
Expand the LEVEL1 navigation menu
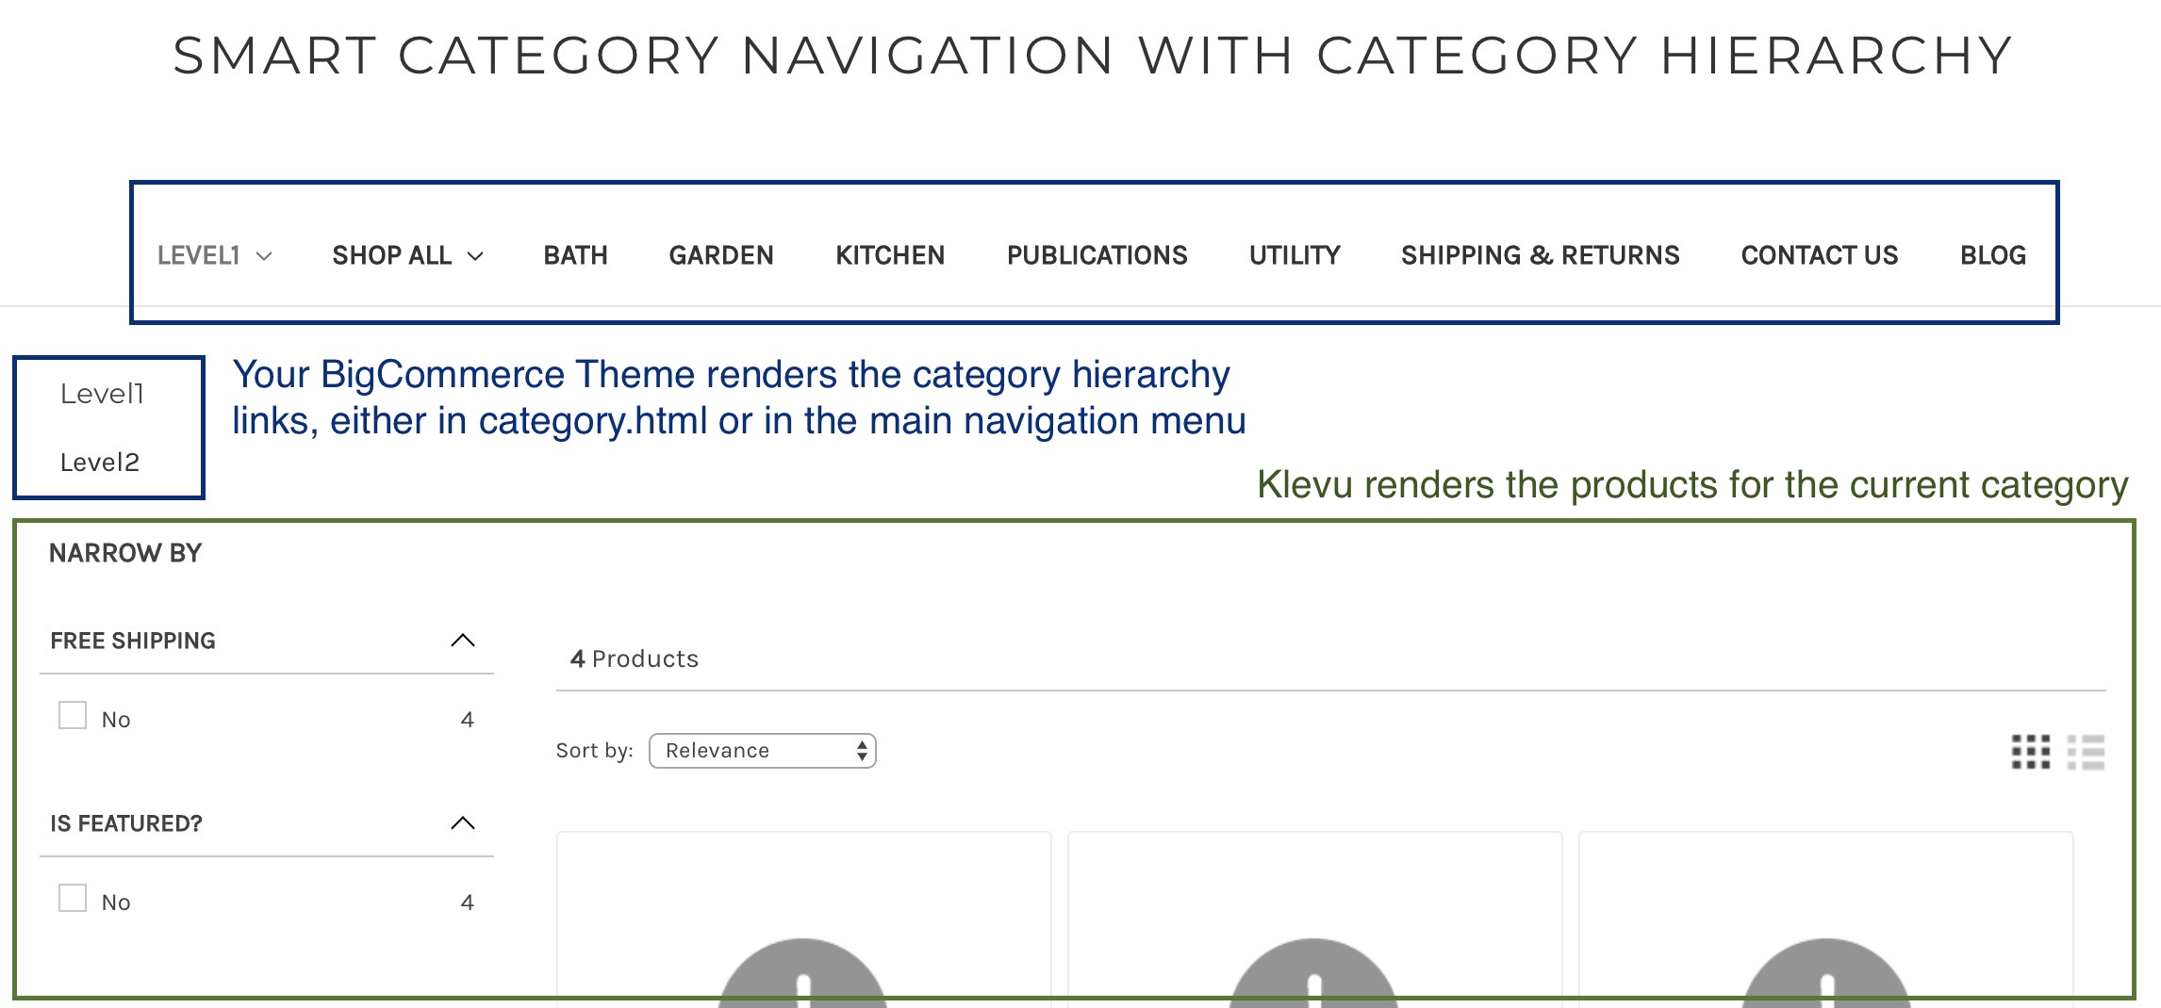(x=214, y=255)
